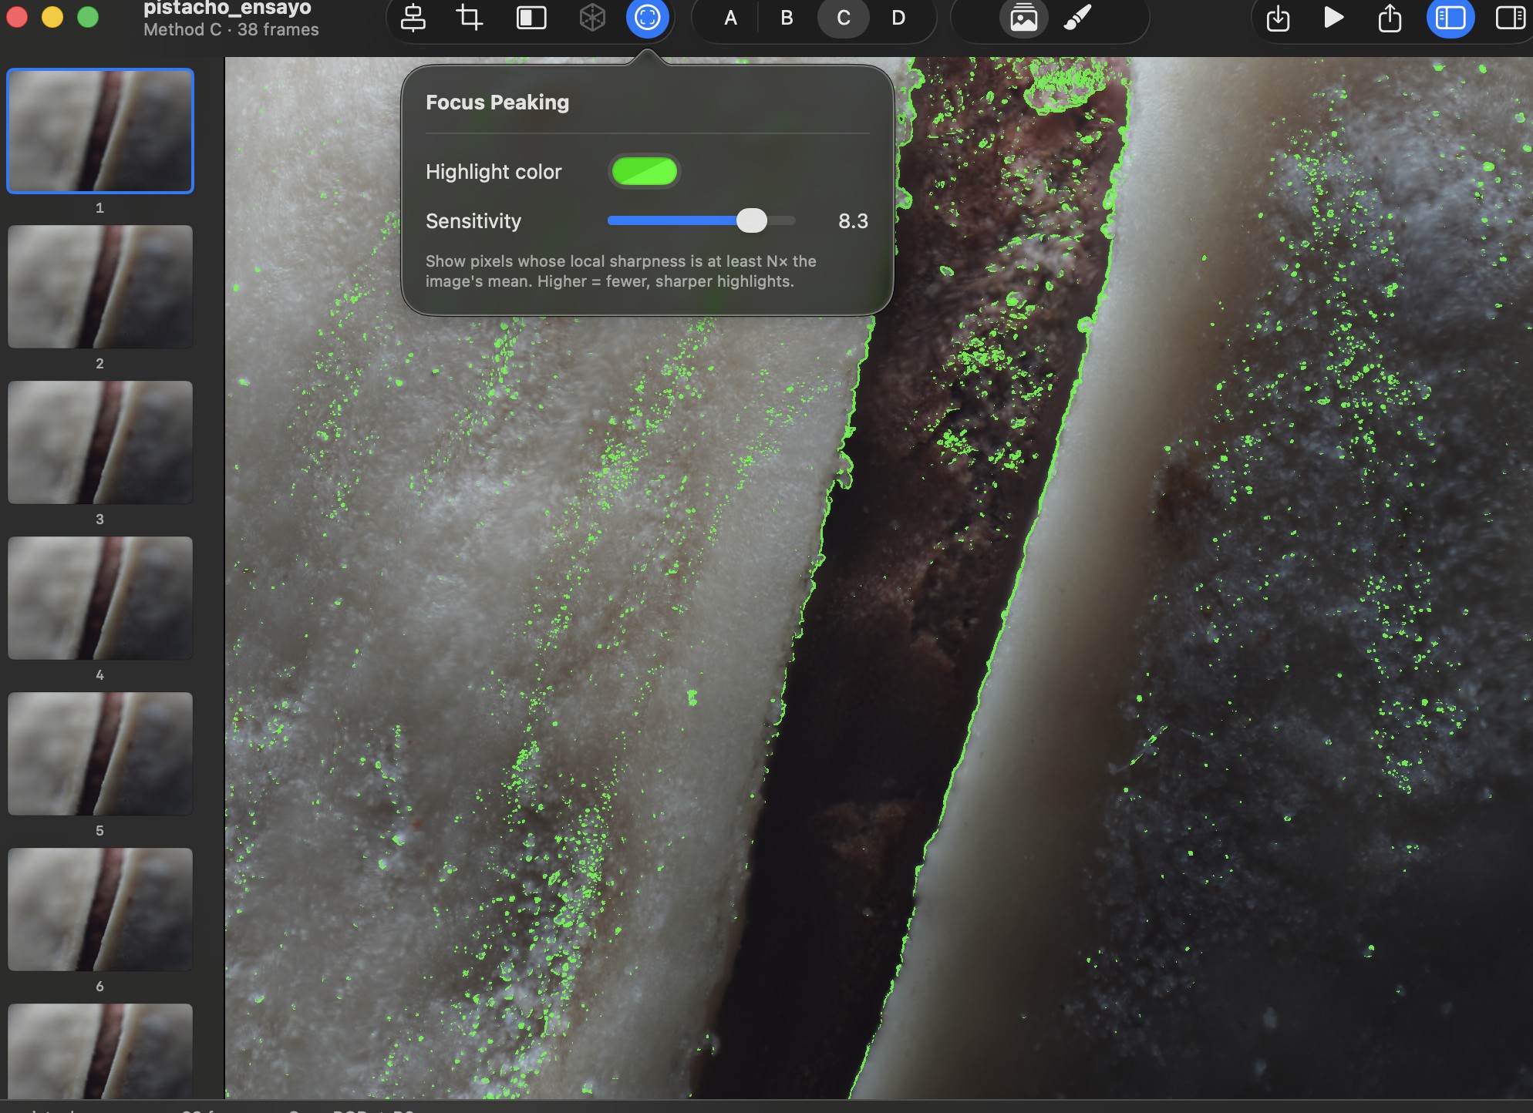Screen dimensions: 1533x1113
Task: Click the align frames stamp icon
Action: point(413,18)
